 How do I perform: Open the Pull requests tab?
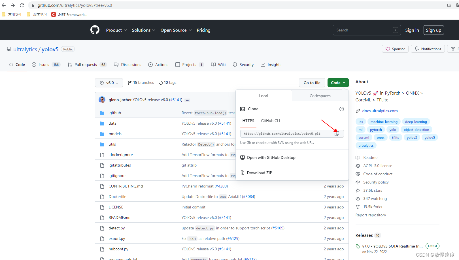click(x=87, y=65)
